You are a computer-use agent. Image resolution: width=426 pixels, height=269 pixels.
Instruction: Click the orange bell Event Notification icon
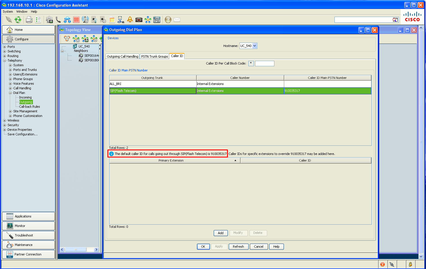[x=130, y=20]
